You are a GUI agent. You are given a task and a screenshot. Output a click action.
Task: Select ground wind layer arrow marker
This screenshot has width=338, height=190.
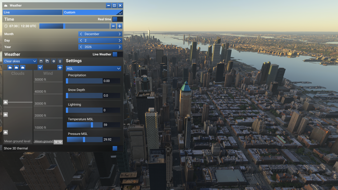click(58, 142)
